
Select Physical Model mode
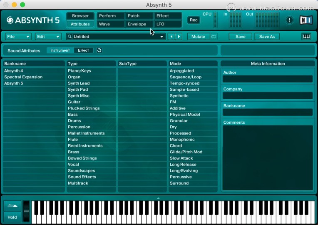pyautogui.click(x=193, y=115)
